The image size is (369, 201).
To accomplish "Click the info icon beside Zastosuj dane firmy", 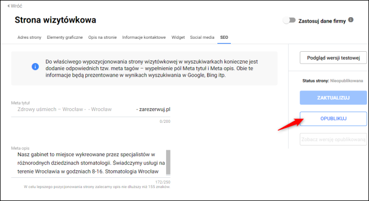I will click(351, 20).
